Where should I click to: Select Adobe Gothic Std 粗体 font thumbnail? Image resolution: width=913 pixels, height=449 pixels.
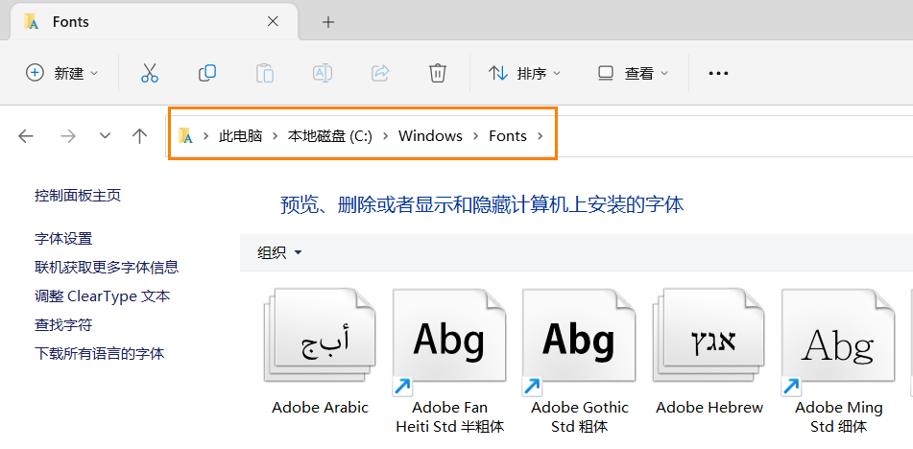pyautogui.click(x=579, y=341)
